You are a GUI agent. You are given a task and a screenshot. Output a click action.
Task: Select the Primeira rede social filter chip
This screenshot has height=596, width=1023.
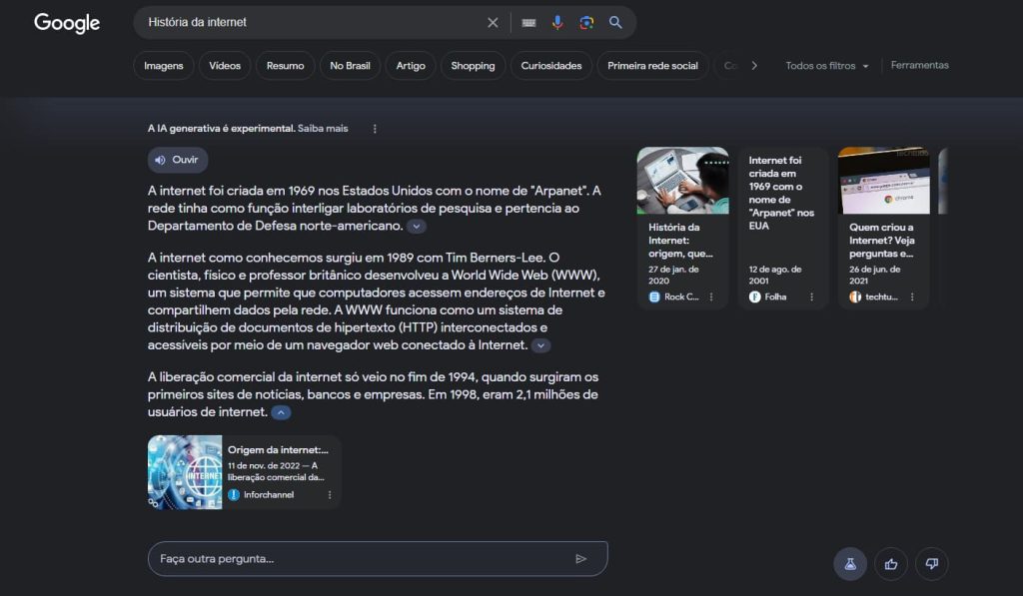coord(652,66)
